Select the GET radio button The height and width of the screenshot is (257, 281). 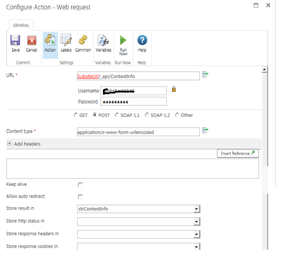[x=76, y=115]
